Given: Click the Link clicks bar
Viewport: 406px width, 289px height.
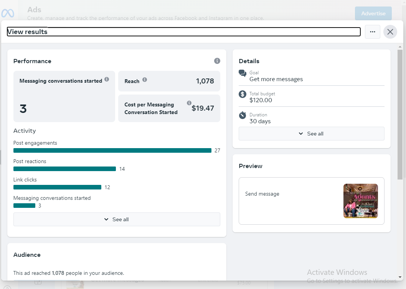Looking at the screenshot, I should click(57, 187).
